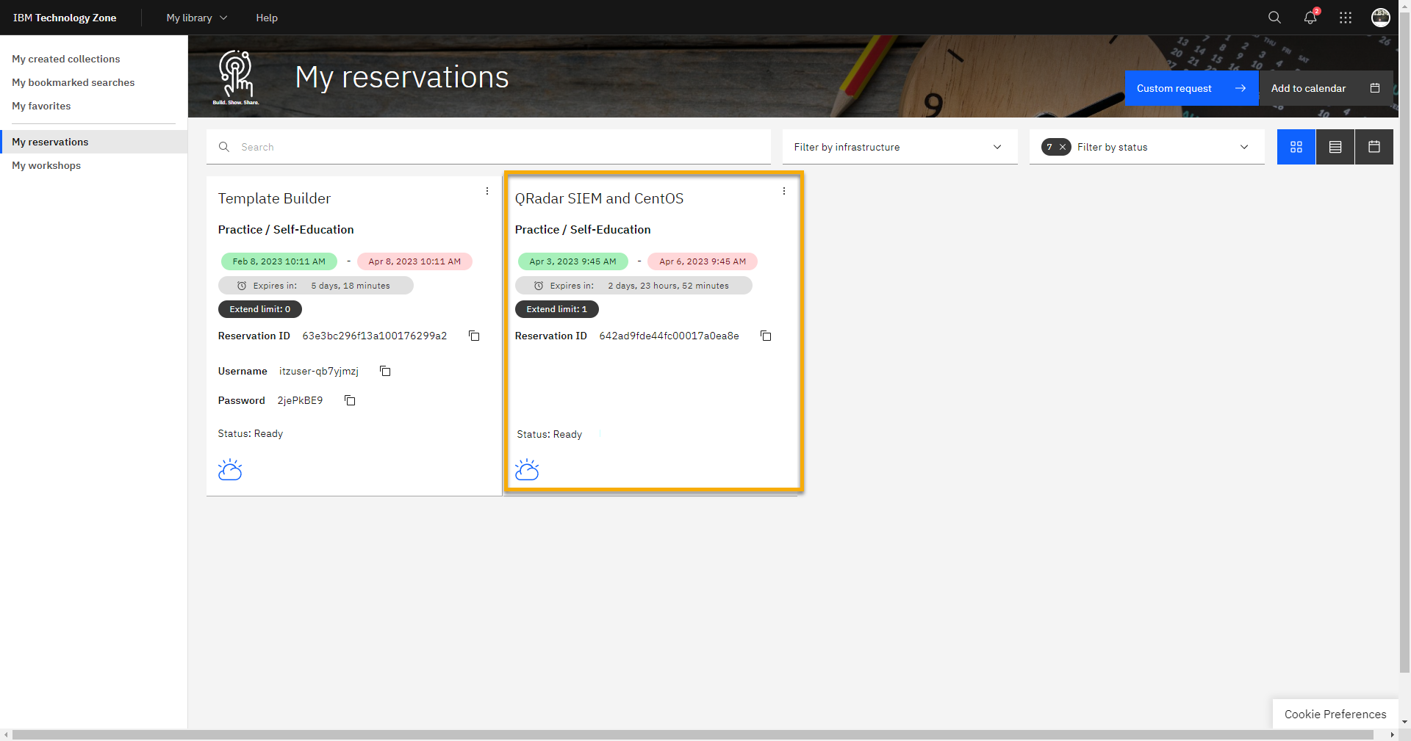The image size is (1411, 741).
Task: Copy QRadar reservation ID
Action: (766, 336)
